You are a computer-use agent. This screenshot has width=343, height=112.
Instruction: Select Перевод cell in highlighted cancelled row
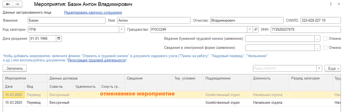pyautogui.click(x=36, y=95)
